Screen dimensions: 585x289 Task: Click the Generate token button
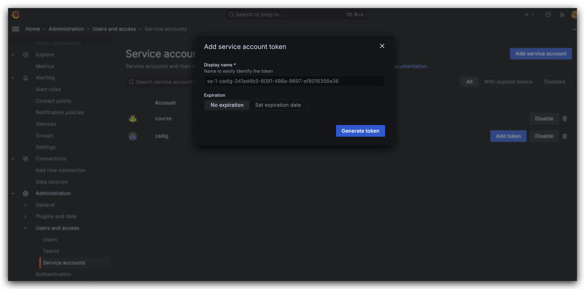360,131
